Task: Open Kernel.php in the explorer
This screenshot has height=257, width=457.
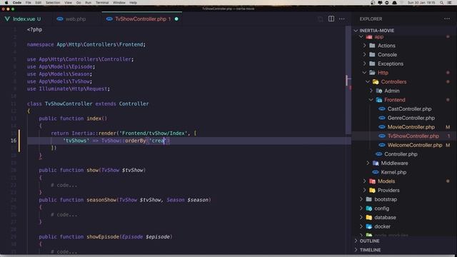Action: 393,172
